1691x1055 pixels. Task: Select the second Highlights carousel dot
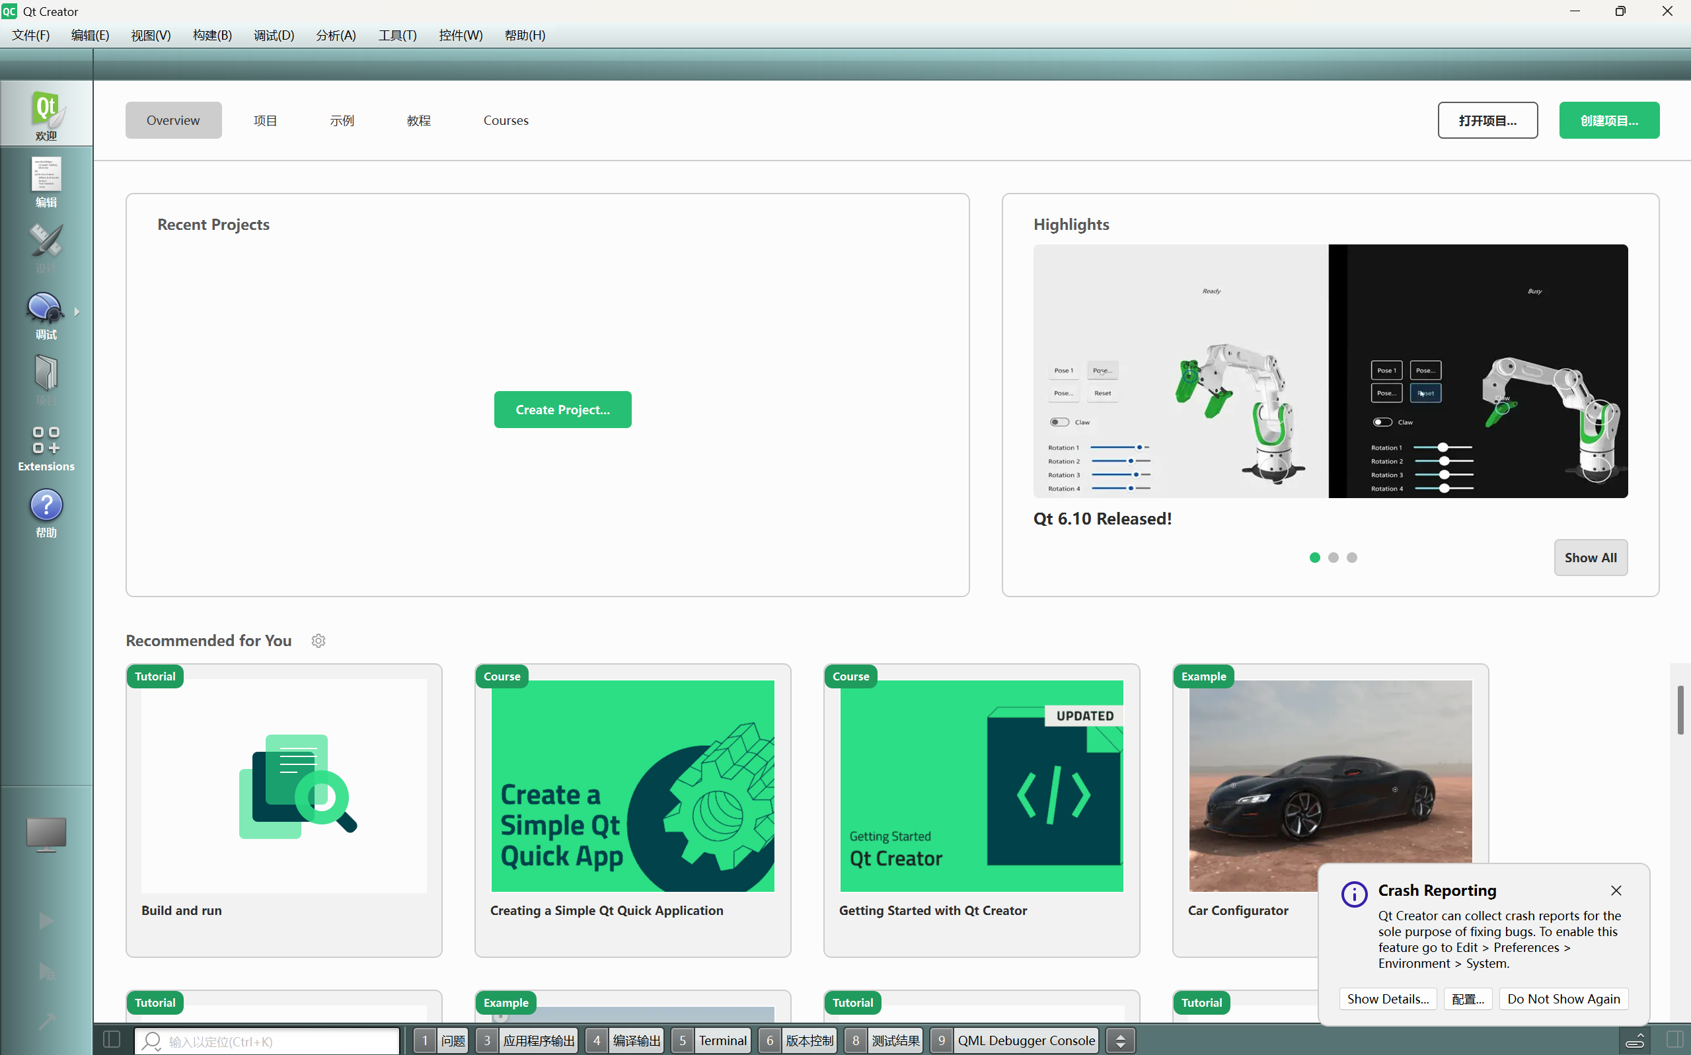tap(1333, 558)
